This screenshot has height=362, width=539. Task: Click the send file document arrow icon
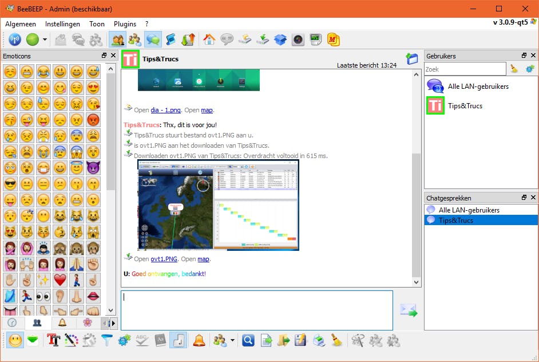pos(266,340)
